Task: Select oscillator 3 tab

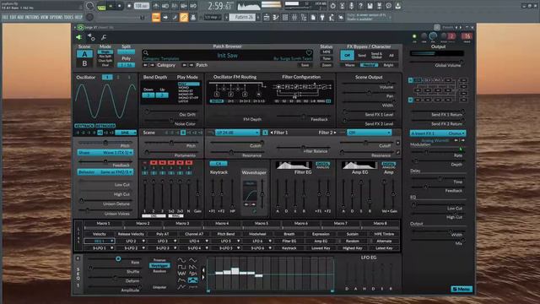Action: [129, 77]
